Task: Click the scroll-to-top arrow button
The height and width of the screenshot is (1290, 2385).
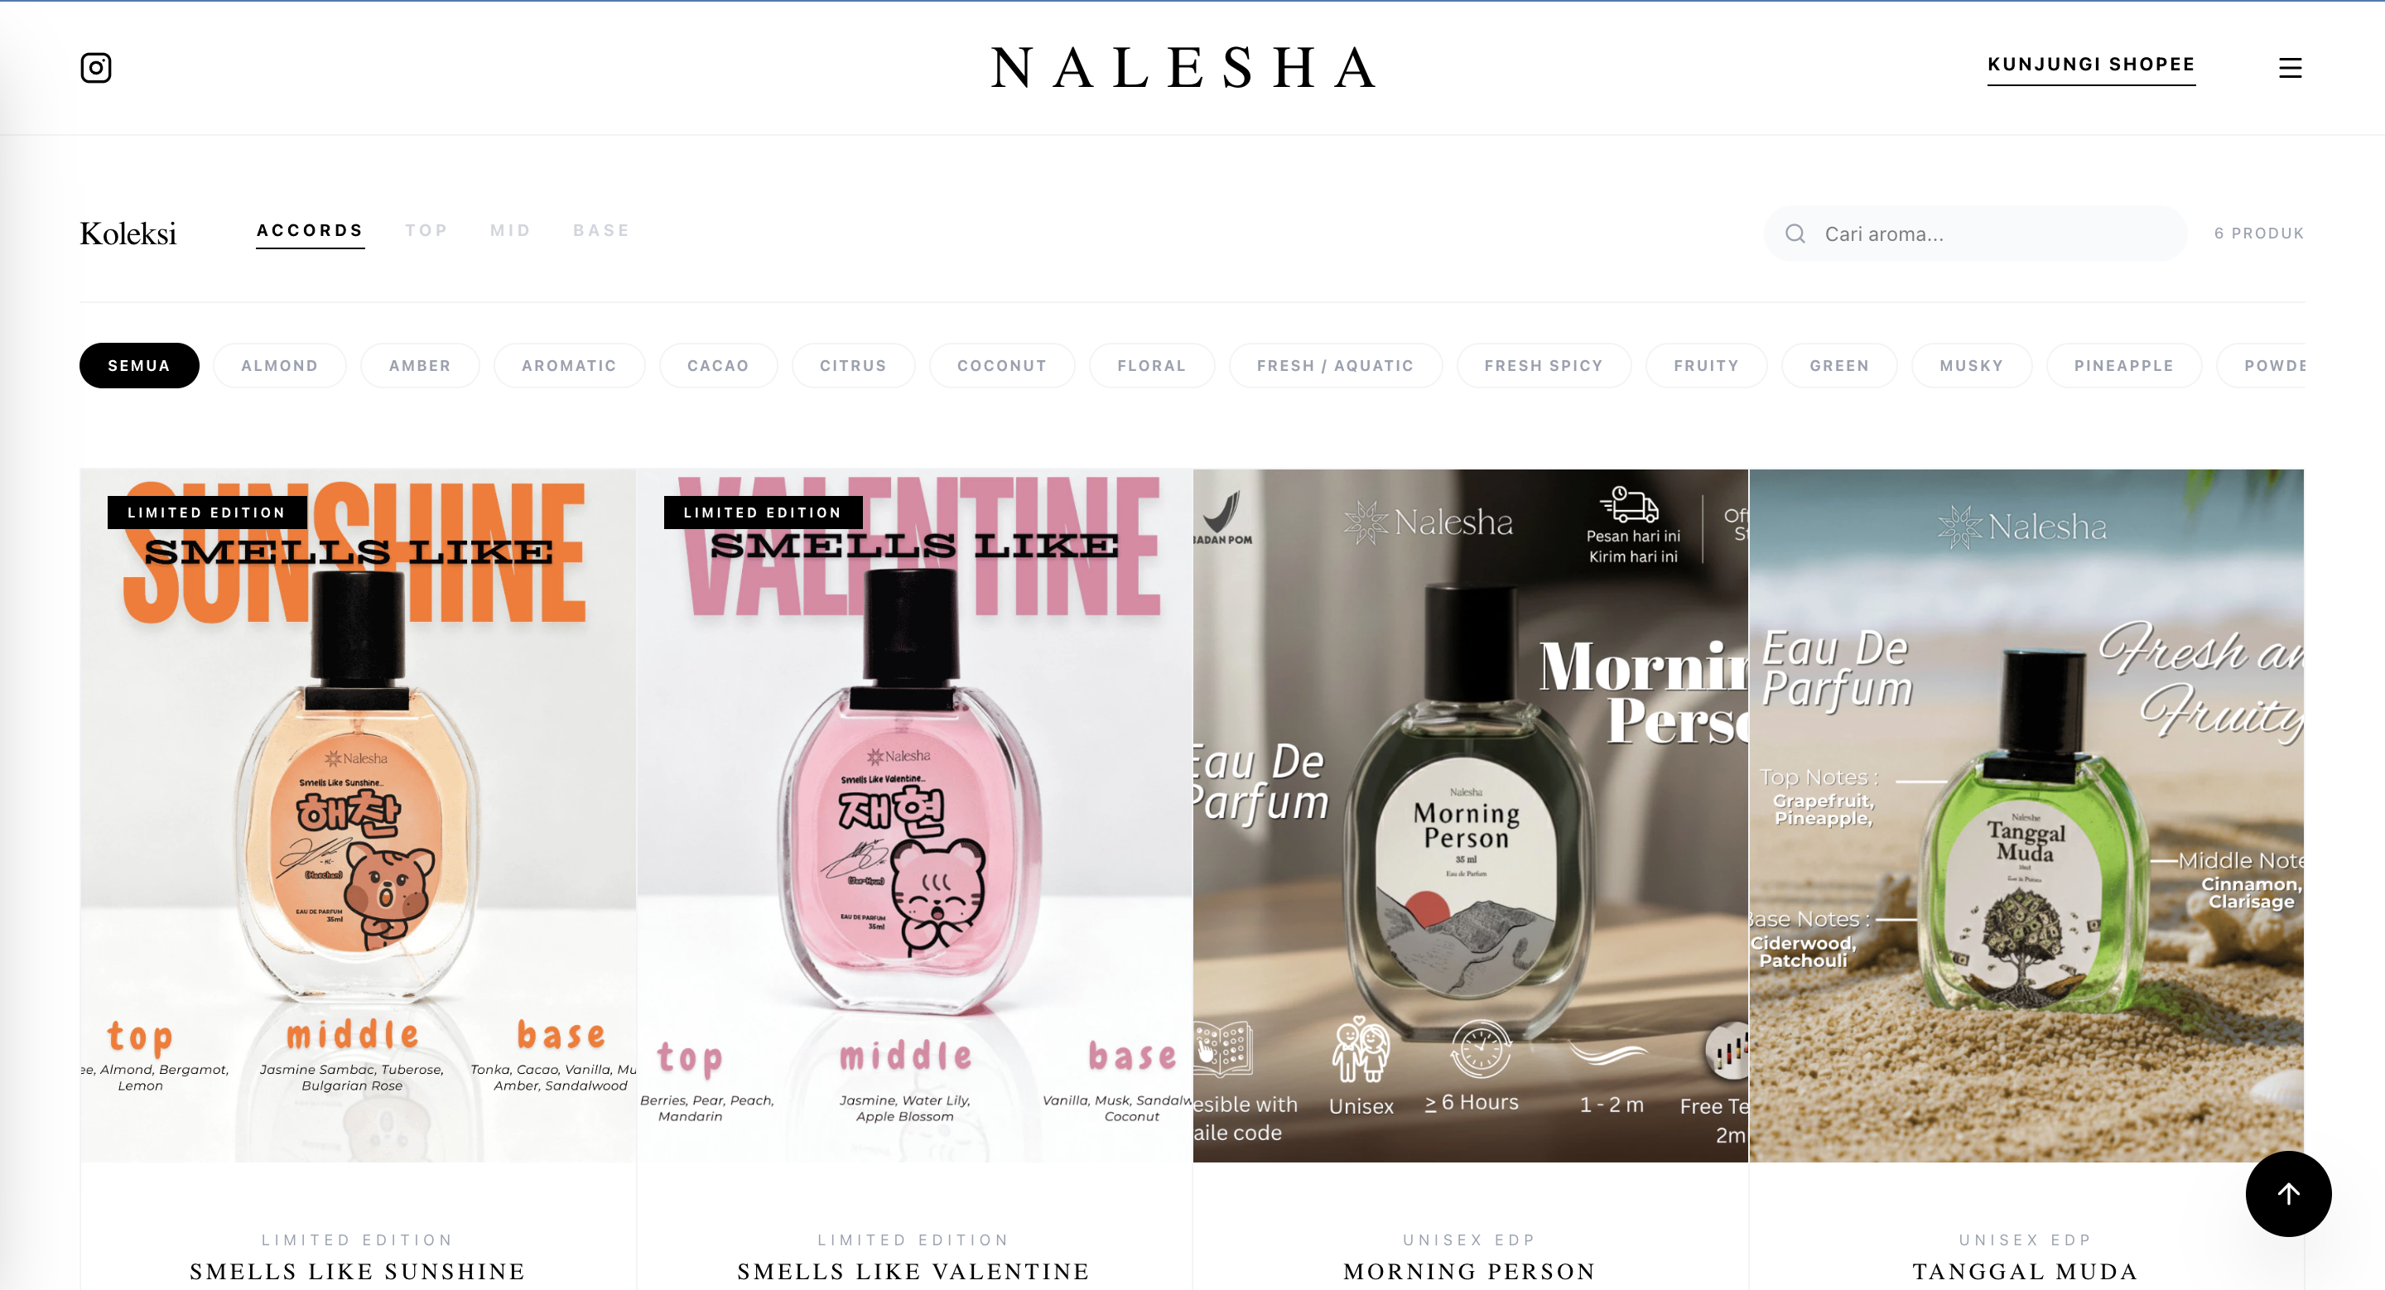Action: (x=2288, y=1194)
